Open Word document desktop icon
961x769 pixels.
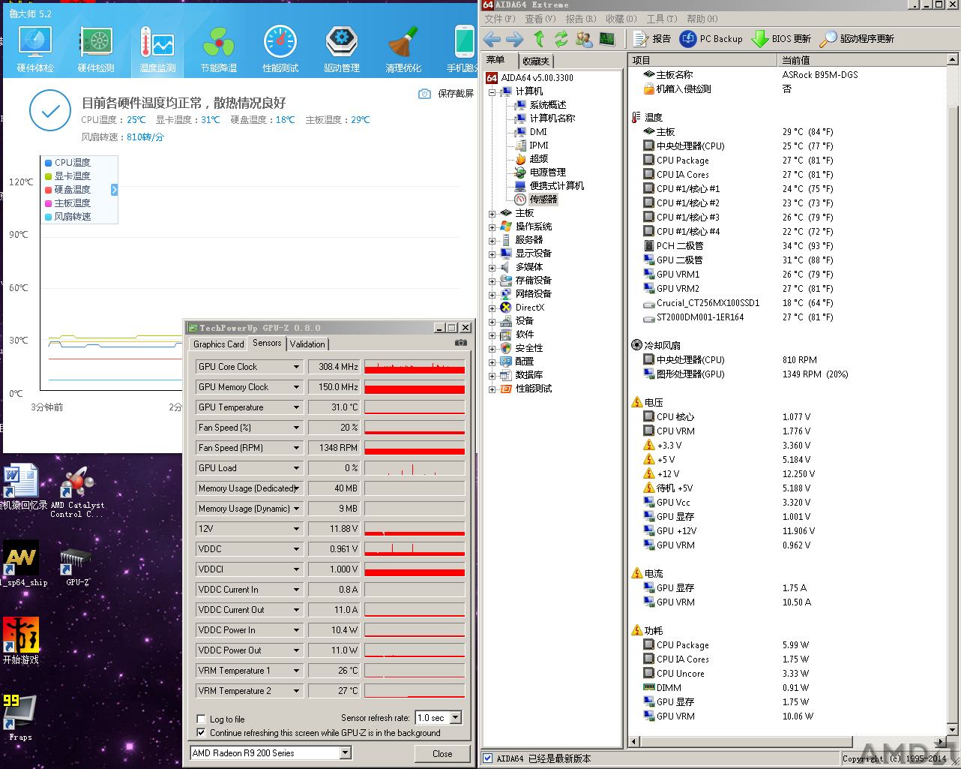(x=20, y=486)
